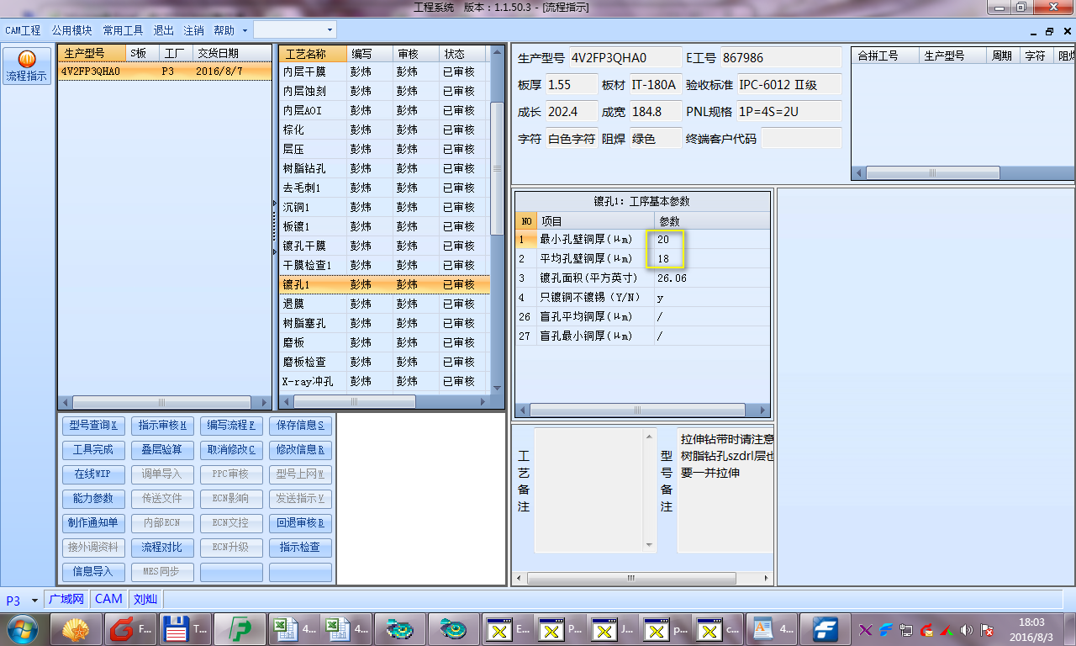Select the 4V2FP3QHA0 row in model list

(x=165, y=71)
